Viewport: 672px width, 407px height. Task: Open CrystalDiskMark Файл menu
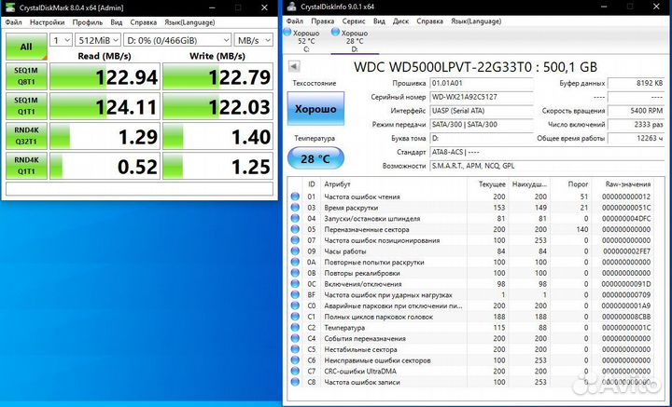(13, 22)
